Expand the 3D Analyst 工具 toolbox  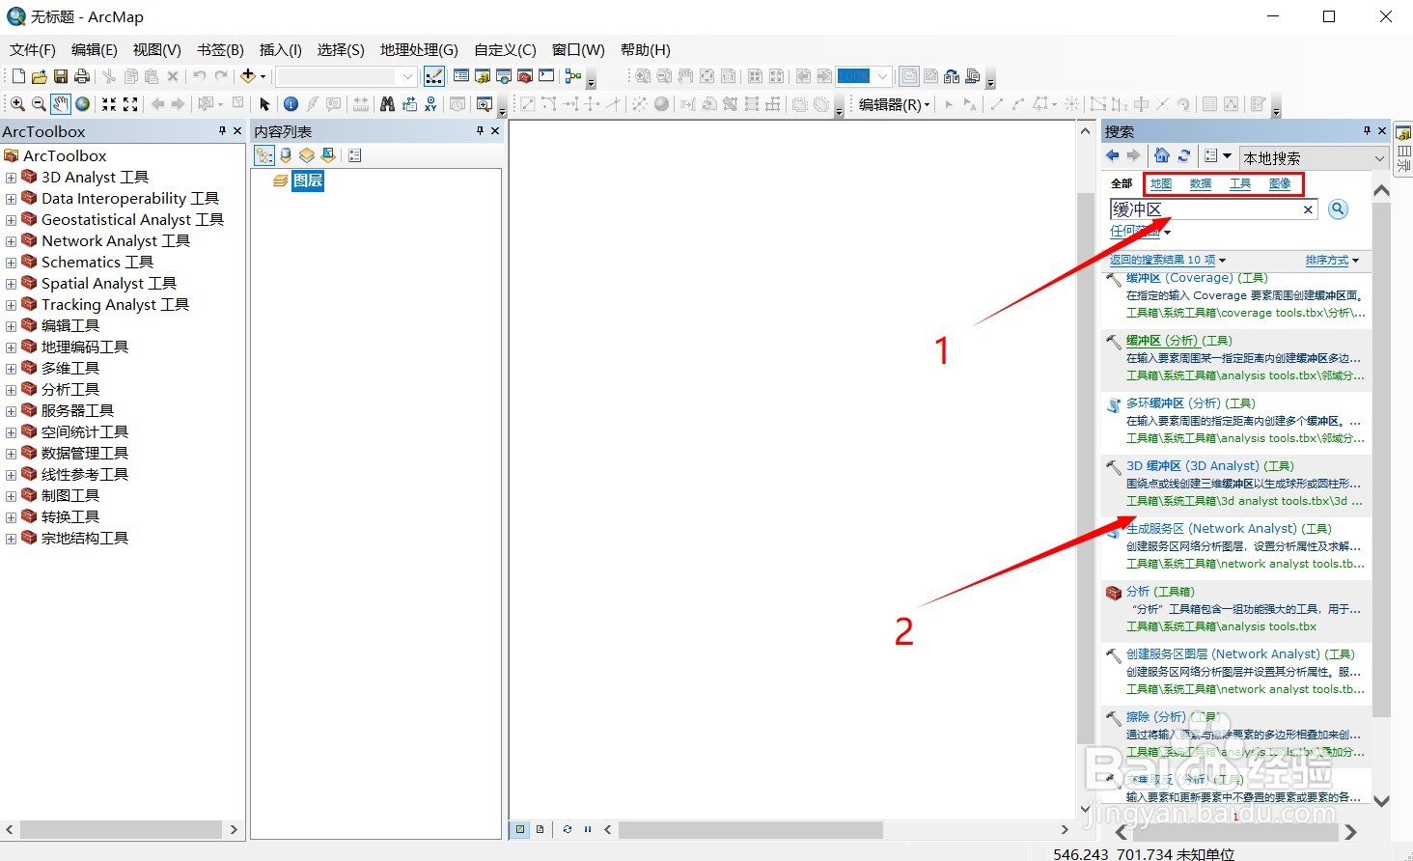[x=11, y=178]
